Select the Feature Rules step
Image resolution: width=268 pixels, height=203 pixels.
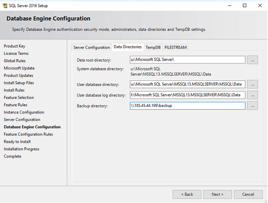pos(15,105)
